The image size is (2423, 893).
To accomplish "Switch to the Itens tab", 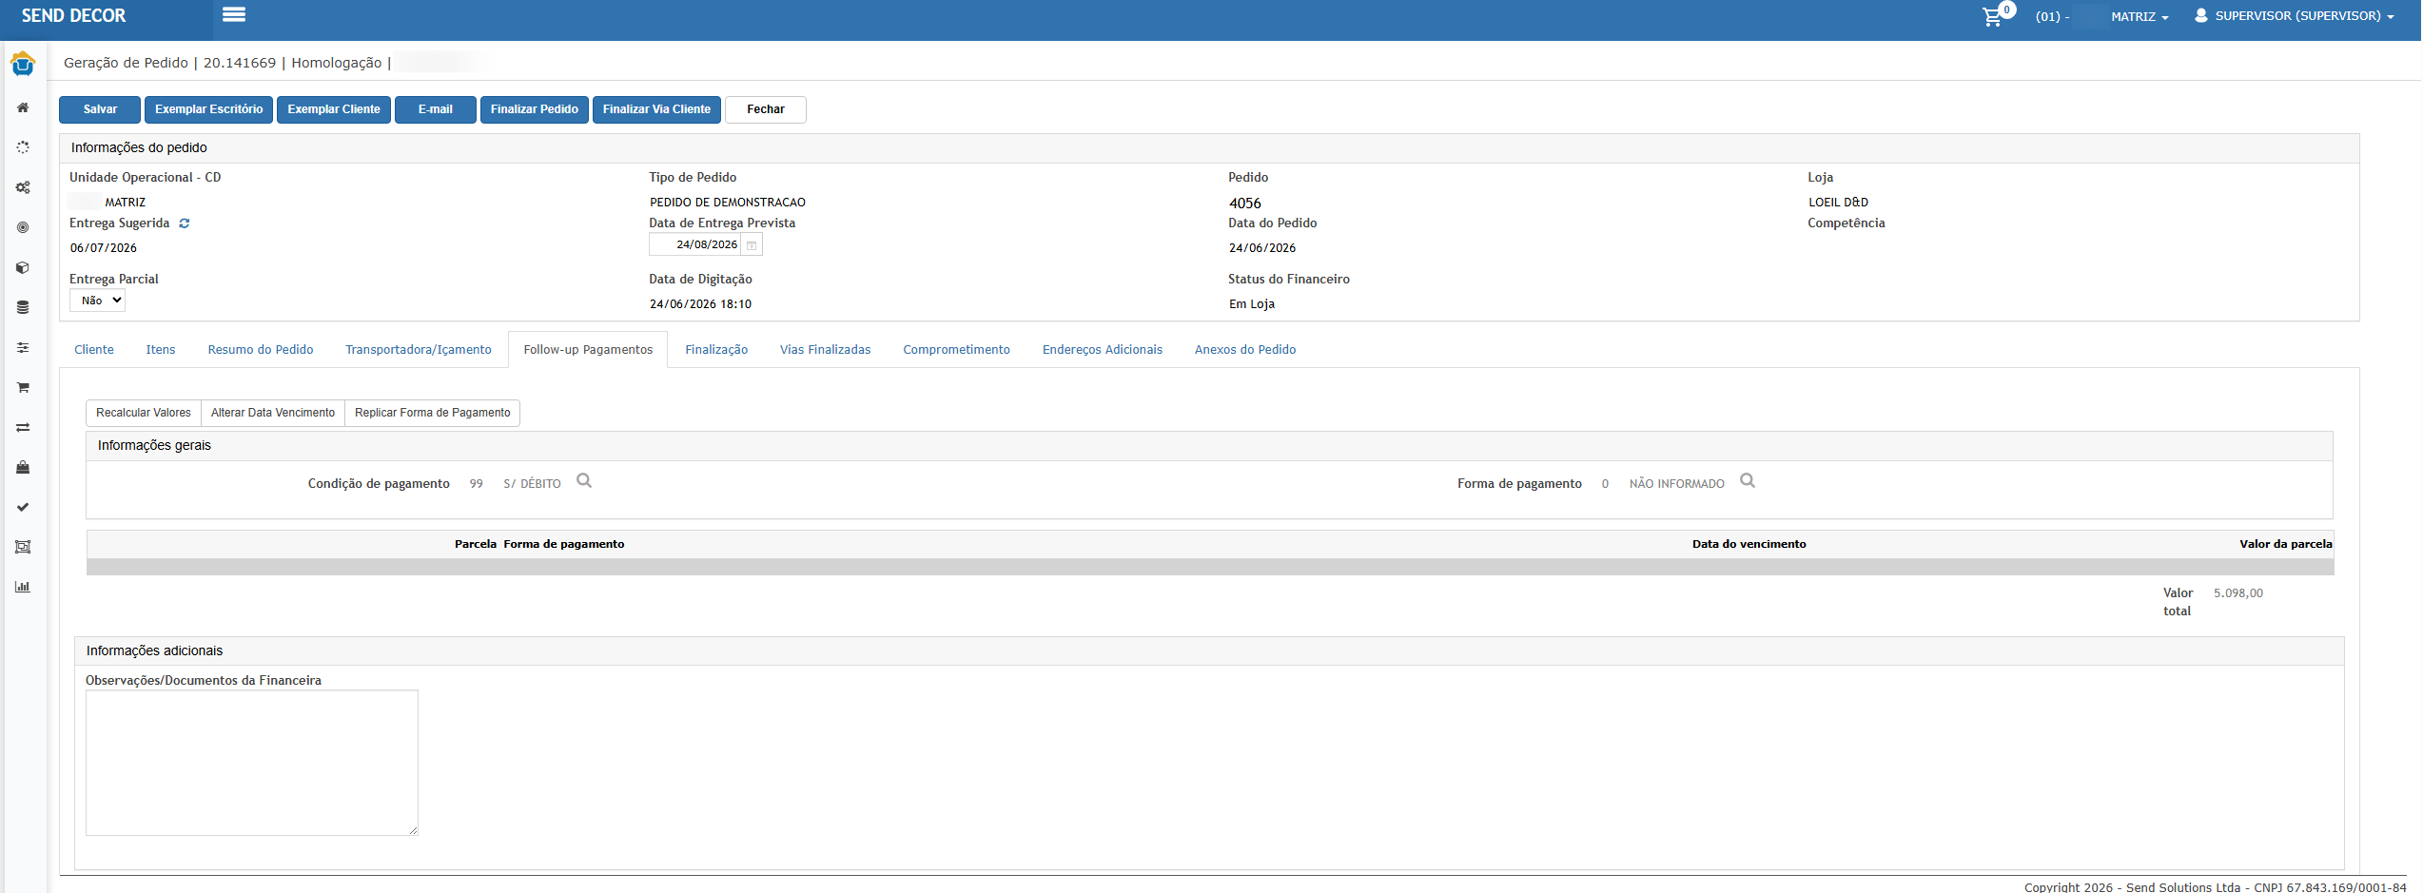I will point(161,350).
